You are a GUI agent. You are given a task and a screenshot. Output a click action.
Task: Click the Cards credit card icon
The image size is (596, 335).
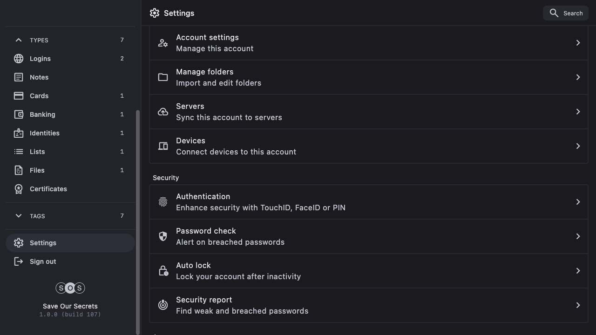(x=19, y=96)
